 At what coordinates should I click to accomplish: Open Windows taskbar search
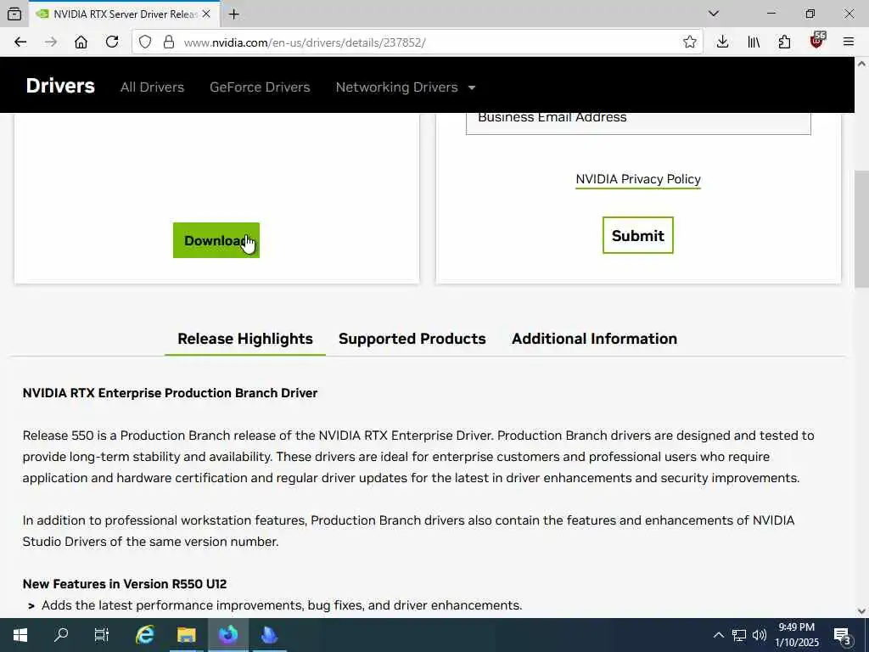[61, 635]
